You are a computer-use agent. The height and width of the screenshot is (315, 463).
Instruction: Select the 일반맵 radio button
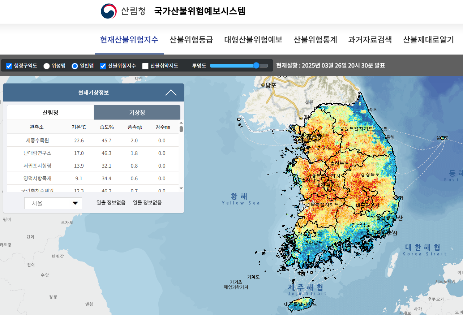pyautogui.click(x=75, y=66)
